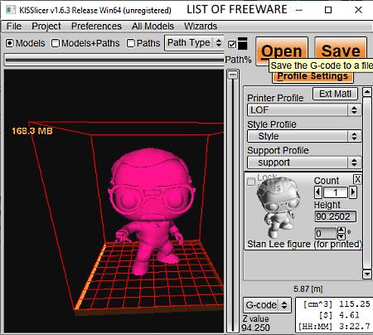Toggle the checkbox above Path%
Viewport: 373px width, 335px height.
pyautogui.click(x=232, y=44)
